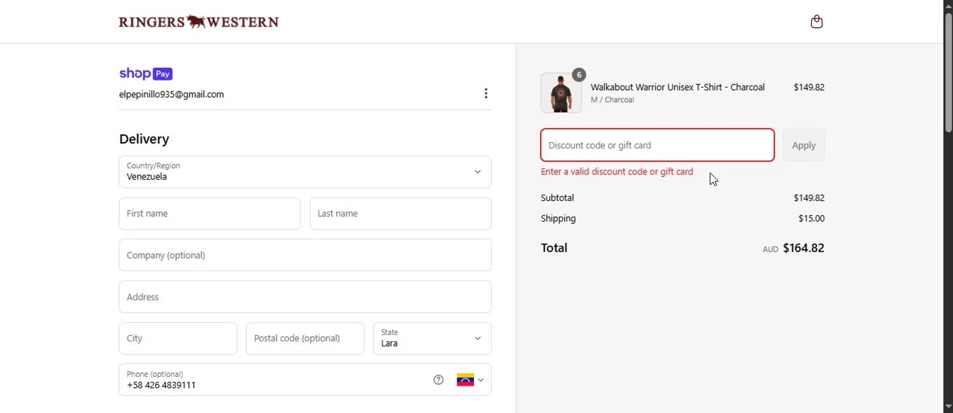Focus the First name field
The width and height of the screenshot is (953, 413).
click(x=210, y=214)
